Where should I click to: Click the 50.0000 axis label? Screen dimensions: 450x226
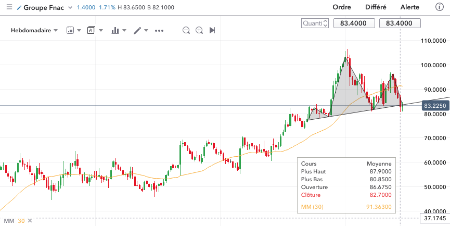coord(434,187)
